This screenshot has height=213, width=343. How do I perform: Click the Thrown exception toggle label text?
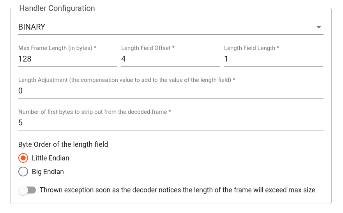coord(177,190)
